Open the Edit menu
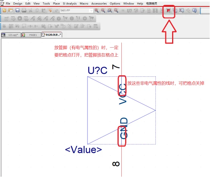 point(28,3)
